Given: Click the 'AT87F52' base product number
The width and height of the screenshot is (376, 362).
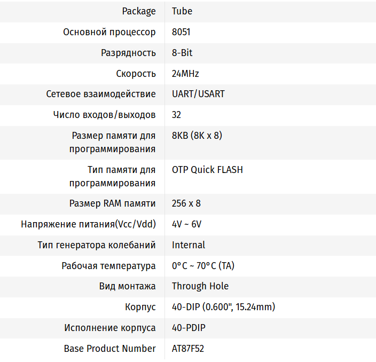Looking at the screenshot, I should pos(188,349).
